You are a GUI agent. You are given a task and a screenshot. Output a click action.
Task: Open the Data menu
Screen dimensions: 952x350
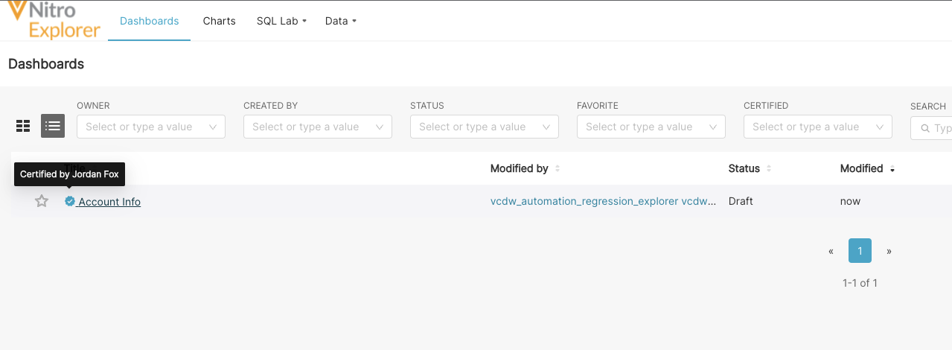point(340,21)
